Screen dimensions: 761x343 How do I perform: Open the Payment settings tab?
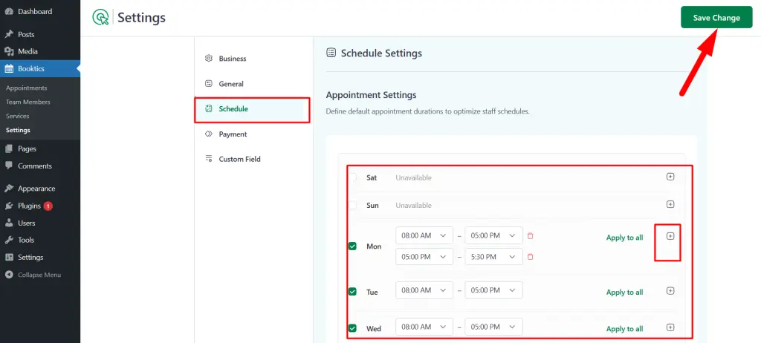pyautogui.click(x=233, y=134)
